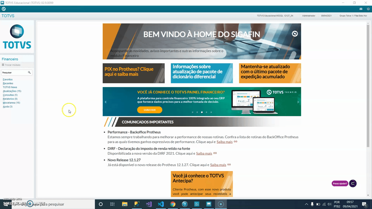
Task: Click the Posso ajudar? button
Action: pyautogui.click(x=340, y=183)
